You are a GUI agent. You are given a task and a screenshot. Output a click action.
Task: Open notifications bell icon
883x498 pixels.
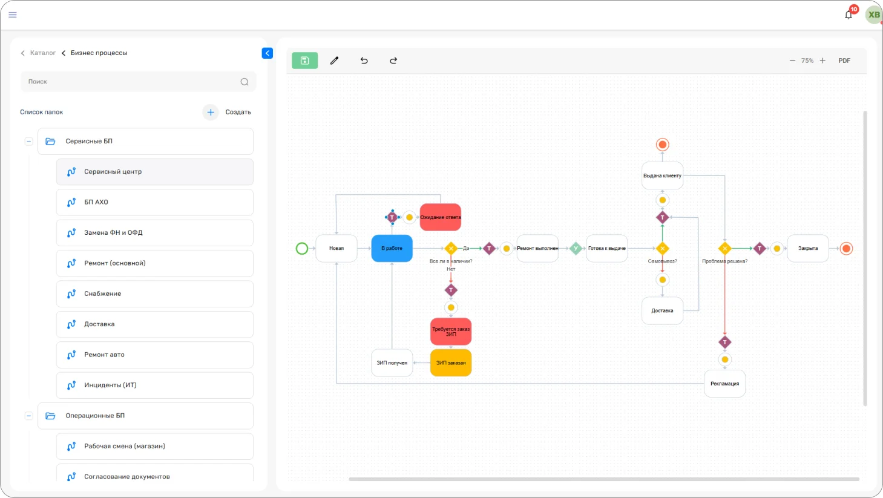849,15
